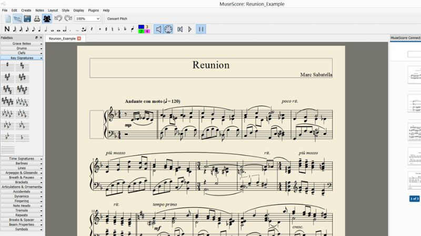Screen dimensions: 421x236
Task: Expand the Time Signatures palette
Action: coord(22,159)
